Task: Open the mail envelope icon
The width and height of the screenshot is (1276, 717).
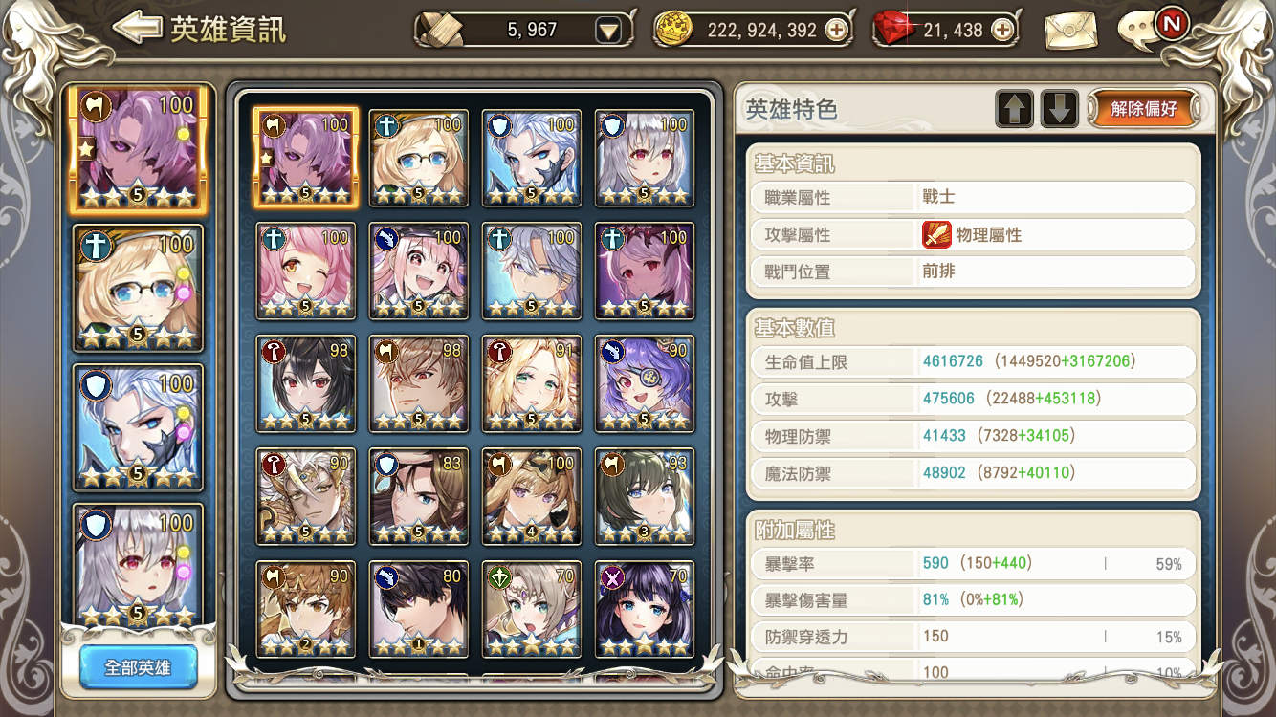Action: [x=1070, y=31]
